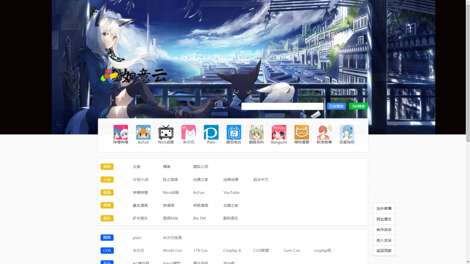This screenshot has width=470, height=264.
Task: Open the 萌娘百科 icon
Action: tap(256, 132)
